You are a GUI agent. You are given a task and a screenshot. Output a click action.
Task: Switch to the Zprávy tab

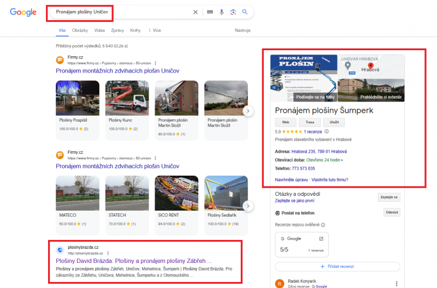[x=117, y=31]
